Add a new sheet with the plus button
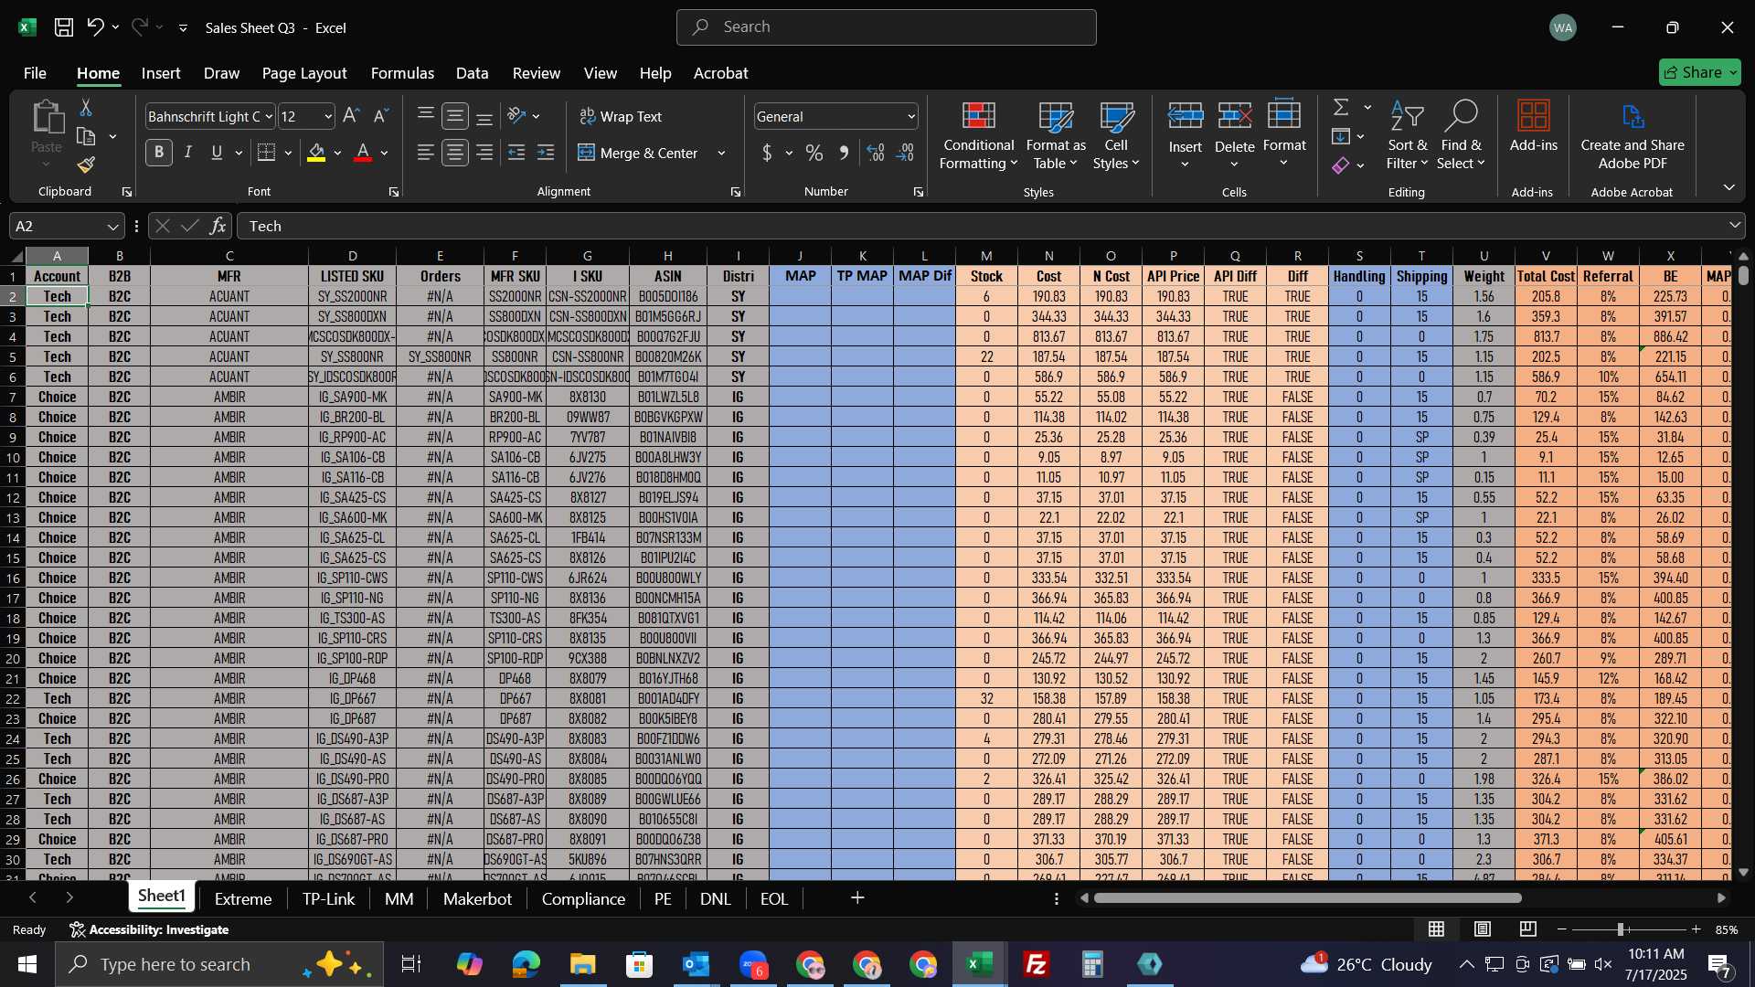This screenshot has height=987, width=1755. coord(857,898)
